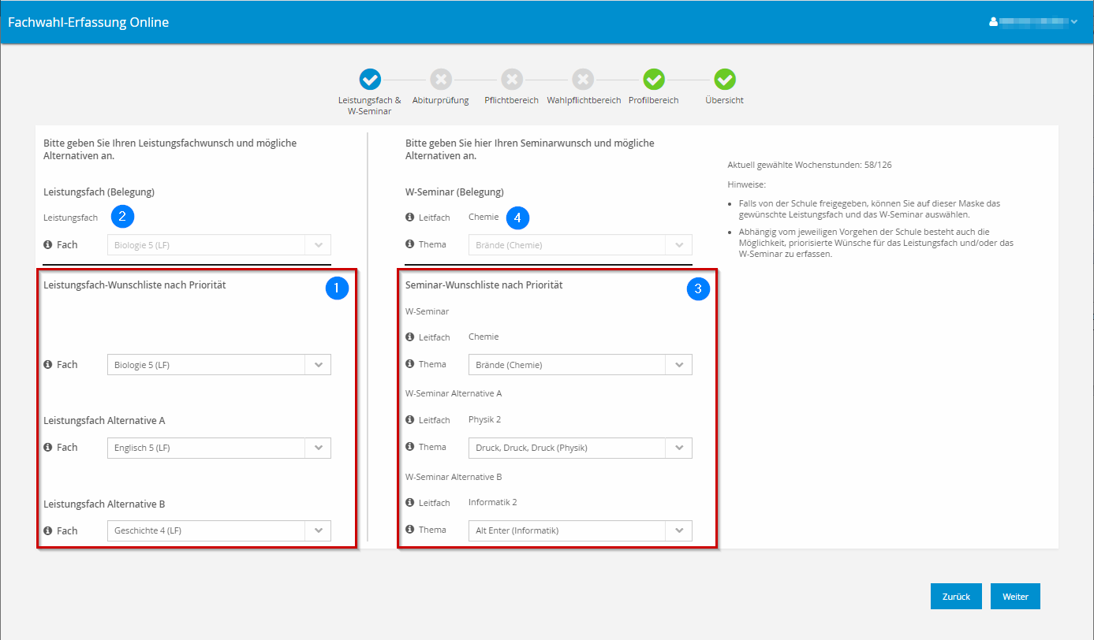Click info icon beside Leitfach Physik 2
This screenshot has width=1094, height=640.
(409, 419)
